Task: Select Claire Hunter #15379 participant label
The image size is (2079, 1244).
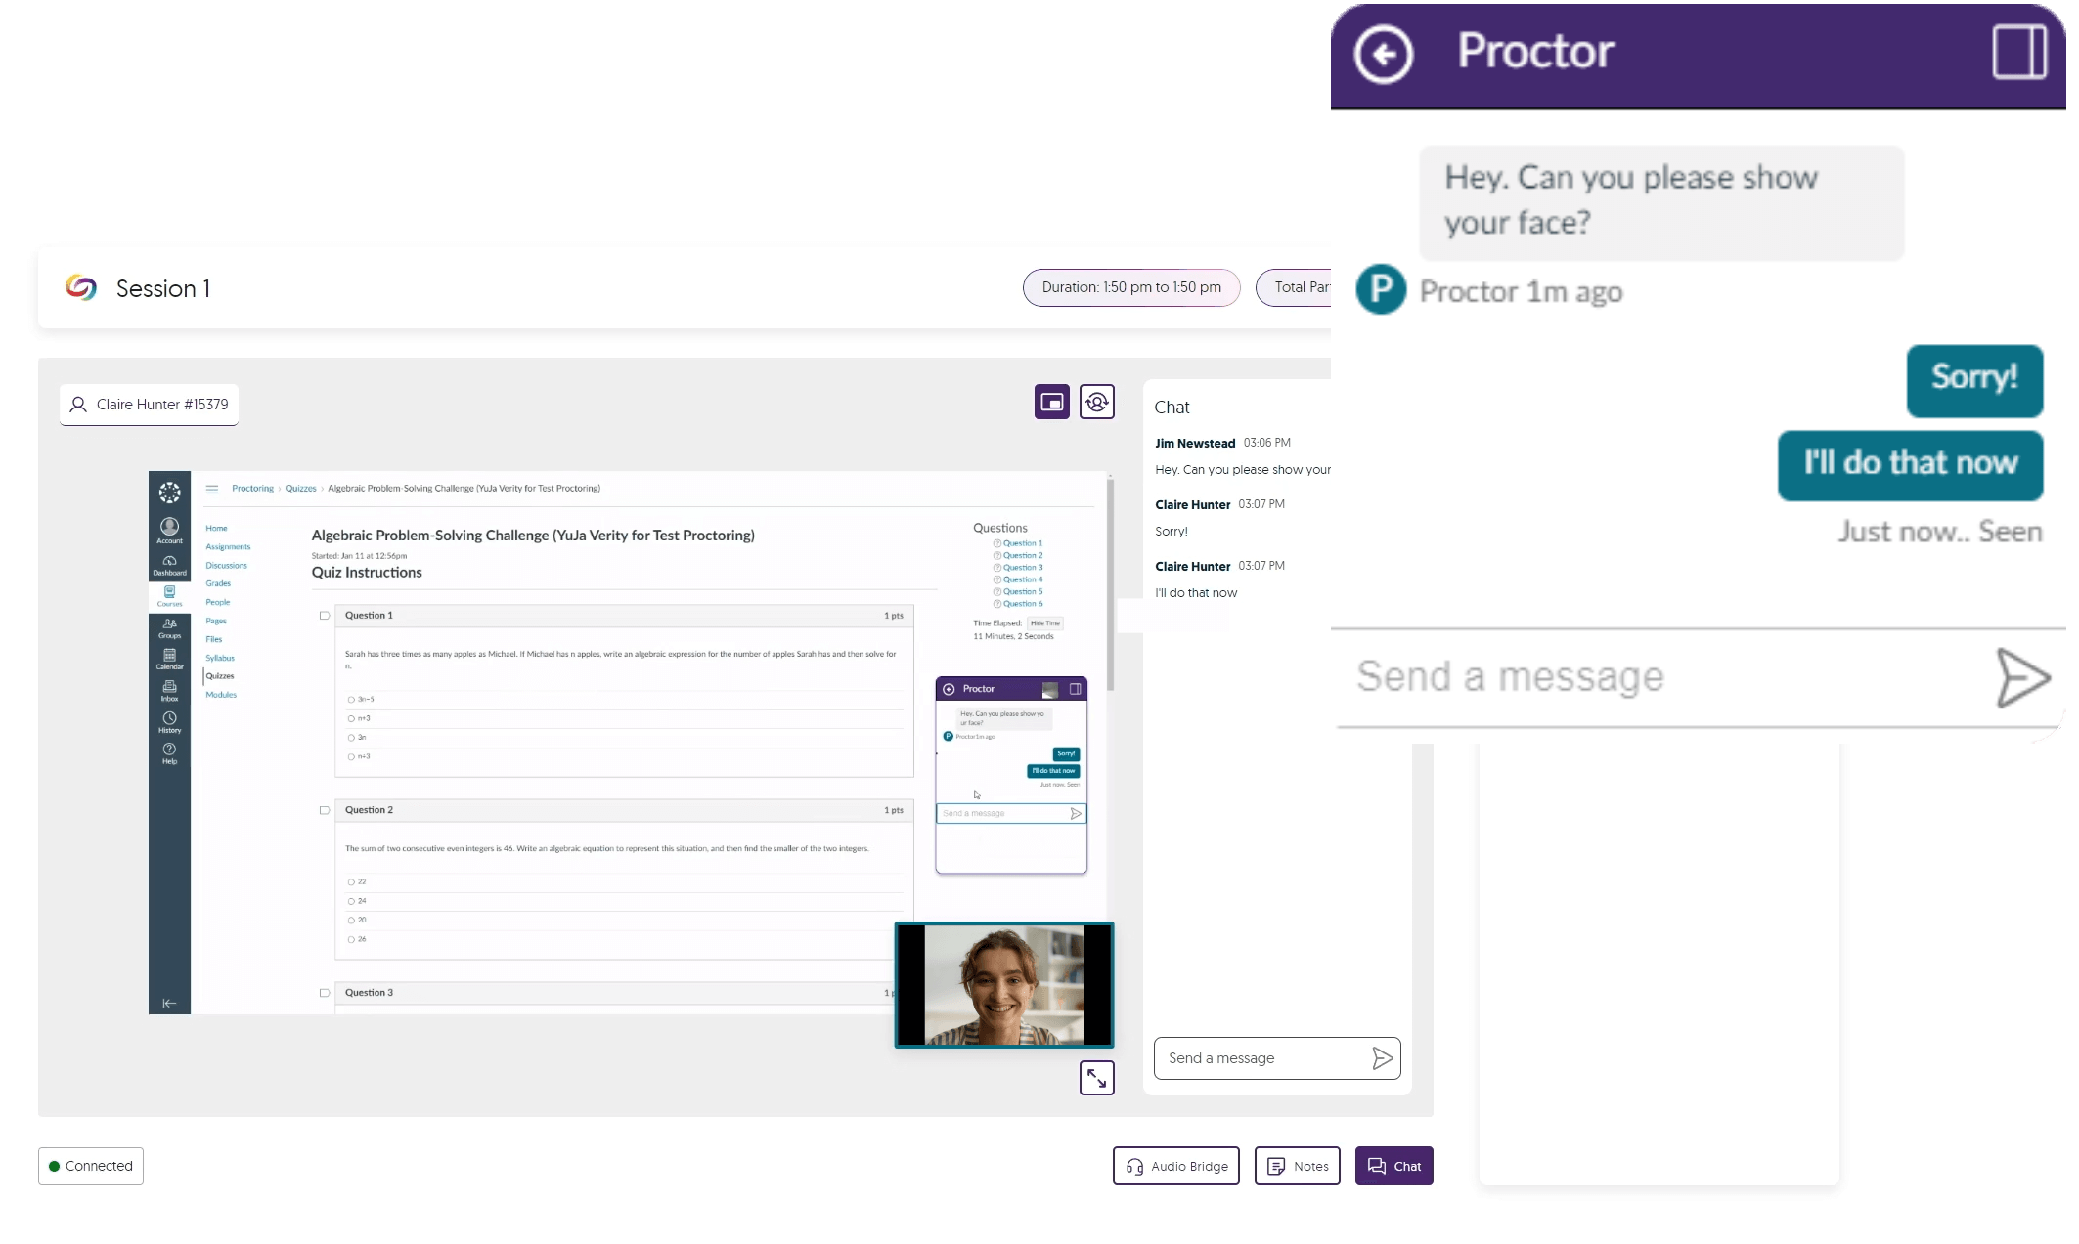Action: (x=150, y=405)
